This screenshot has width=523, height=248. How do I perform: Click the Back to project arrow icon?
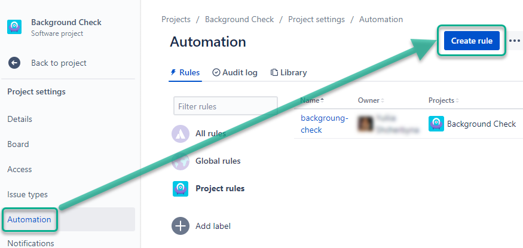click(14, 63)
